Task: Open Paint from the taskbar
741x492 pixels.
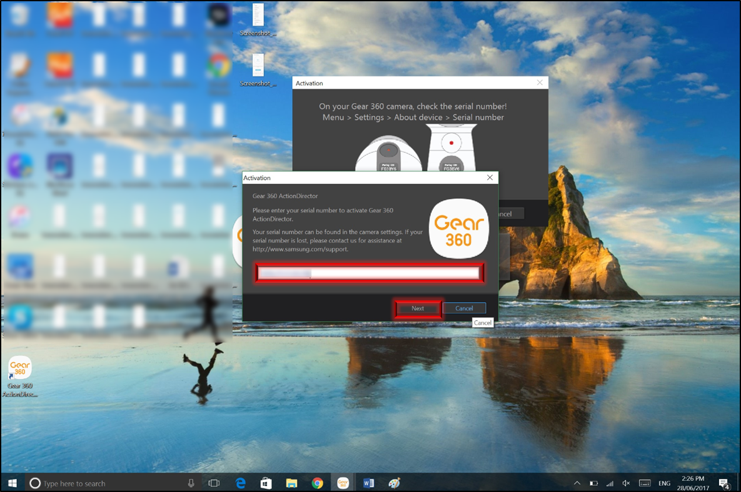Action: 394,483
